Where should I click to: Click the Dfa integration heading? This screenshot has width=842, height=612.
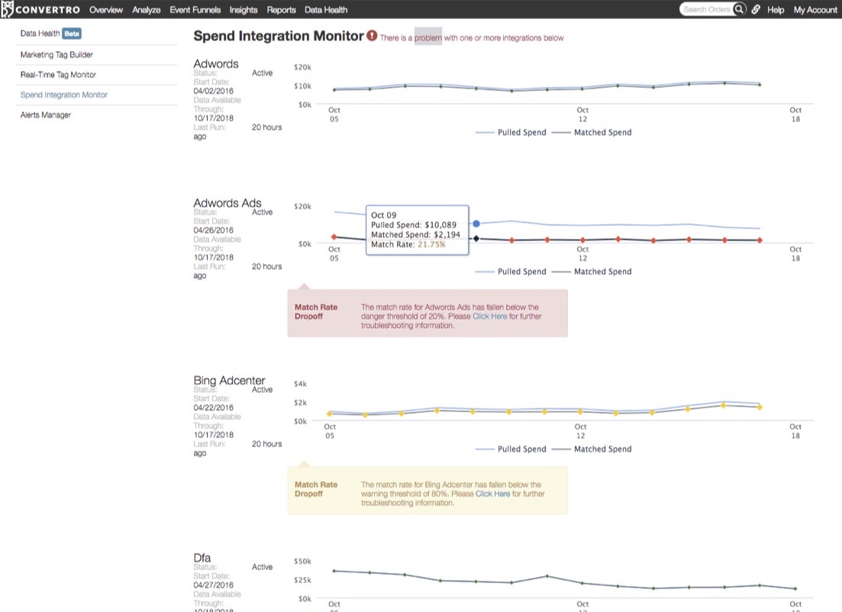click(x=202, y=557)
